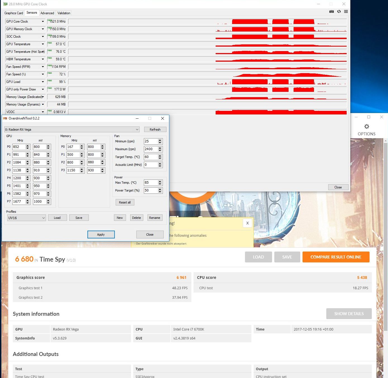Click GPU Core Clock sensor graph
This screenshot has height=378, width=388.
point(208,21)
